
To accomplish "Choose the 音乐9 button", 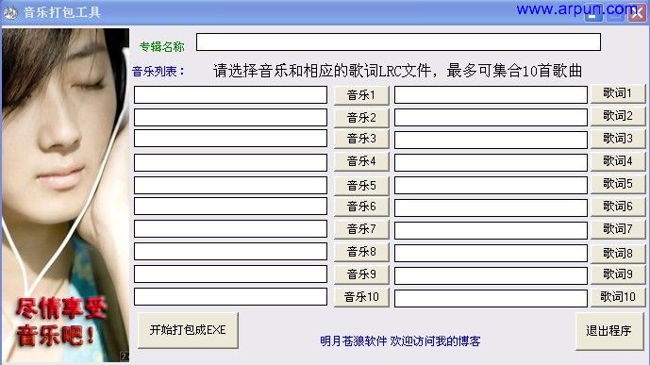I will [x=361, y=274].
